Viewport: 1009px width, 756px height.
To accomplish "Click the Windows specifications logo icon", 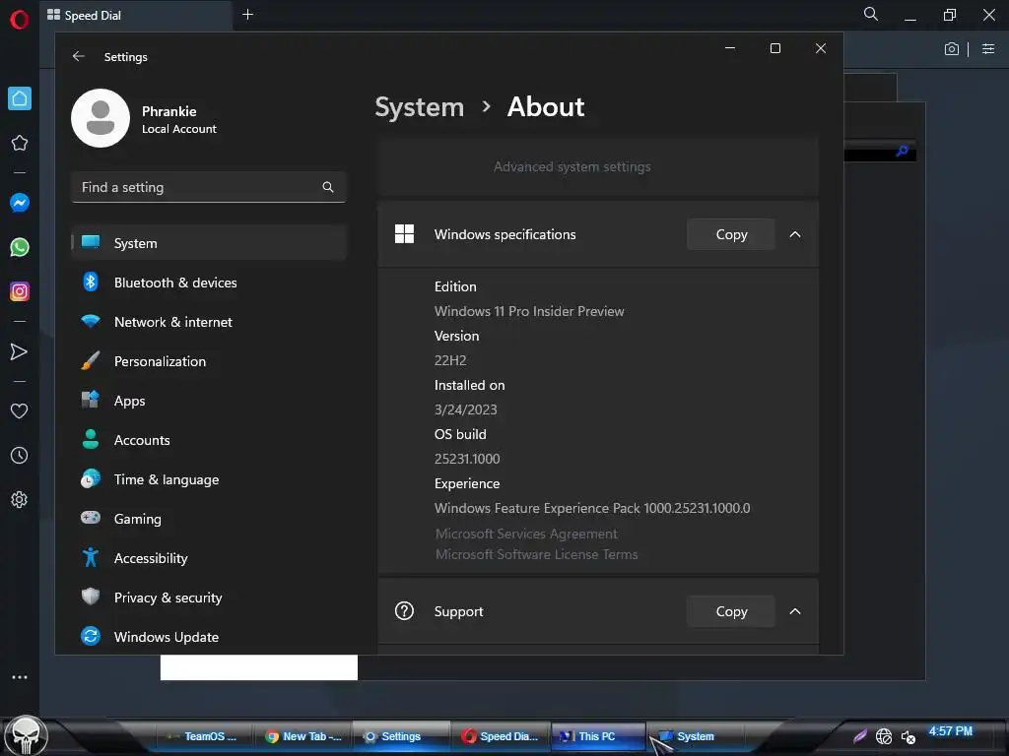I will click(404, 234).
